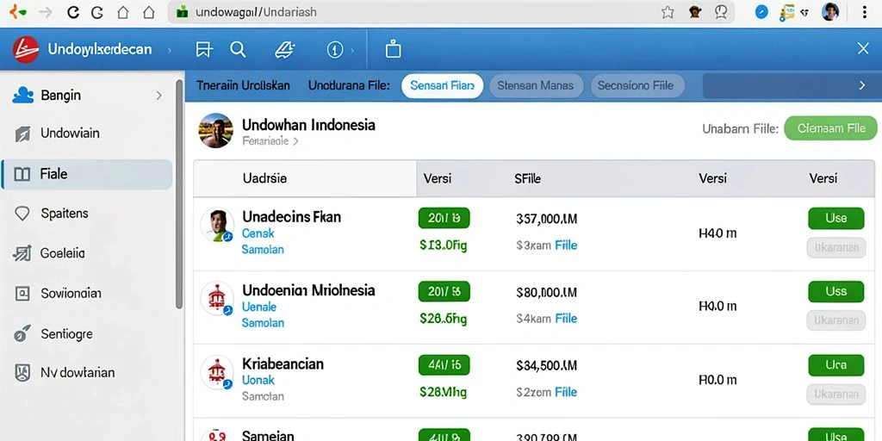
Task: Click the clipboard bag icon in header
Action: point(393,49)
